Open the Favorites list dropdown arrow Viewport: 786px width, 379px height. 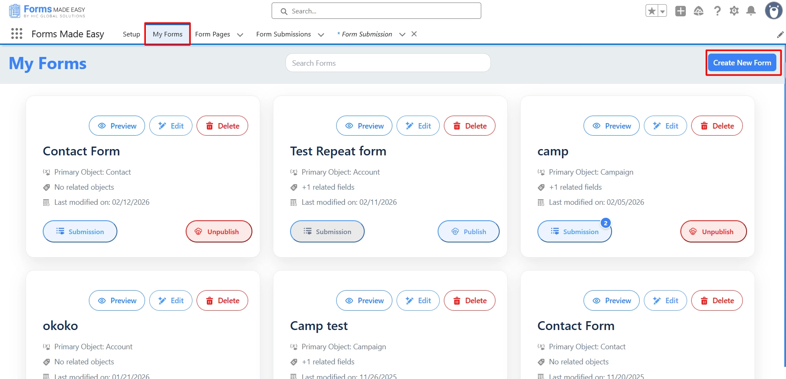click(x=662, y=11)
